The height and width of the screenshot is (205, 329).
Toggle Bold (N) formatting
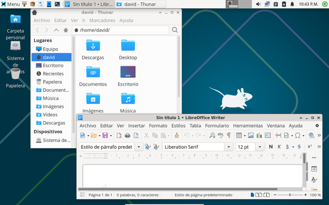pos(271,147)
